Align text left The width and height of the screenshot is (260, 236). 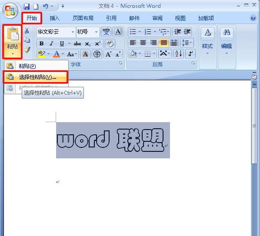click(133, 43)
